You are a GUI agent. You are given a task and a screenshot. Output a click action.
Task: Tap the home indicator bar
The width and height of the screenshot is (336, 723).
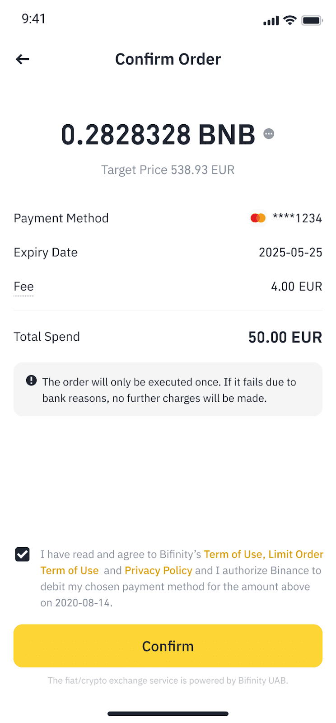(168, 714)
